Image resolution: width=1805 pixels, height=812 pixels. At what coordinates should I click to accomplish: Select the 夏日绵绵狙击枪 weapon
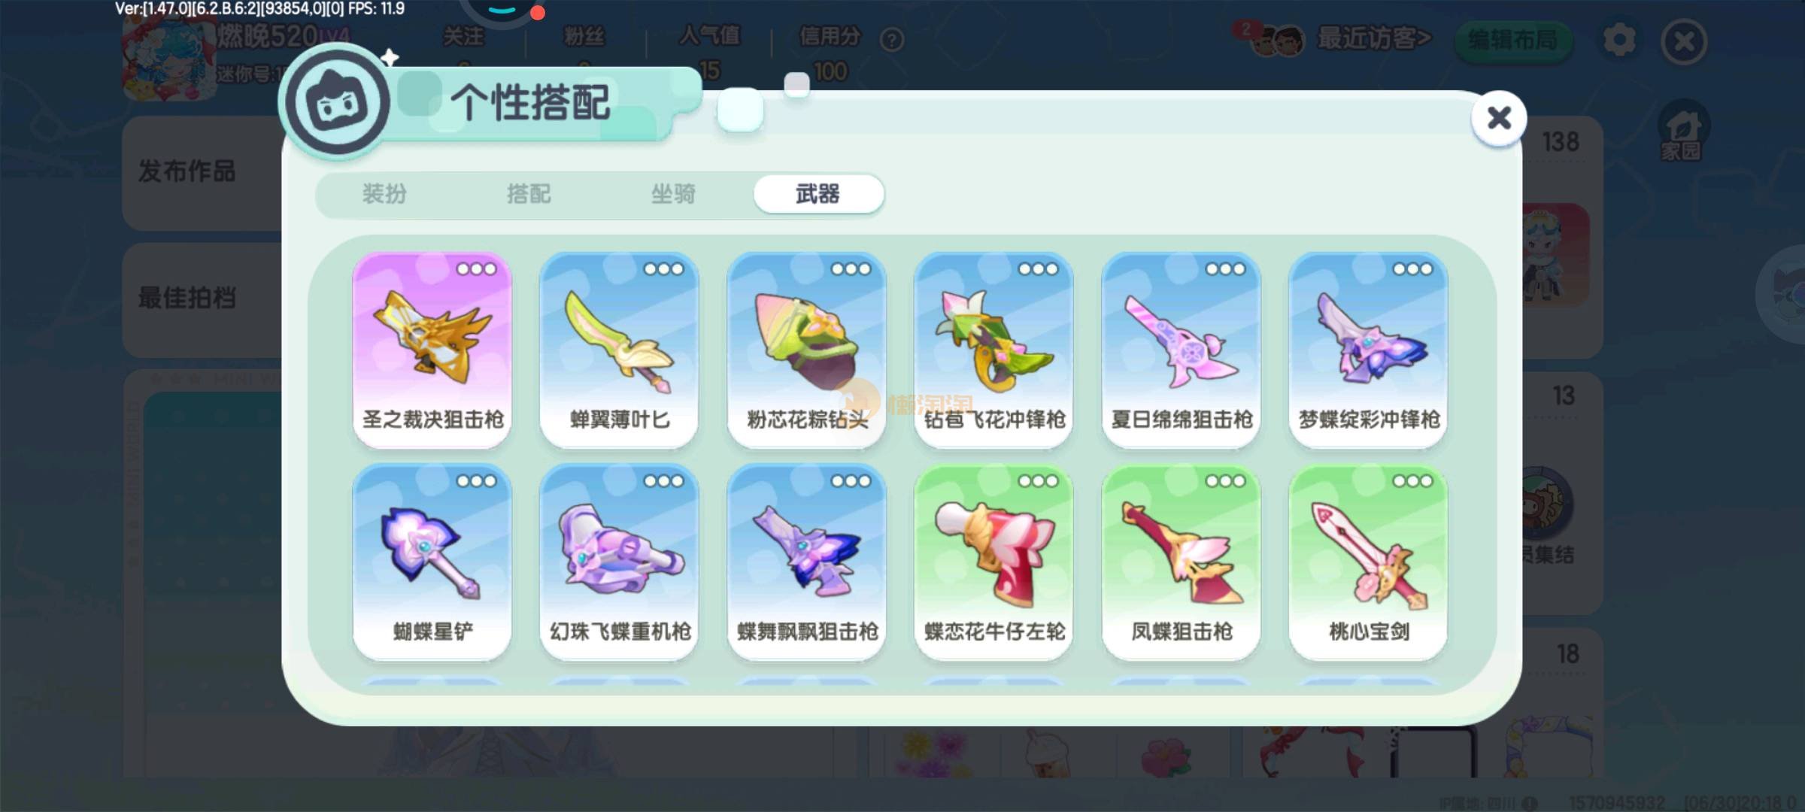(1181, 350)
